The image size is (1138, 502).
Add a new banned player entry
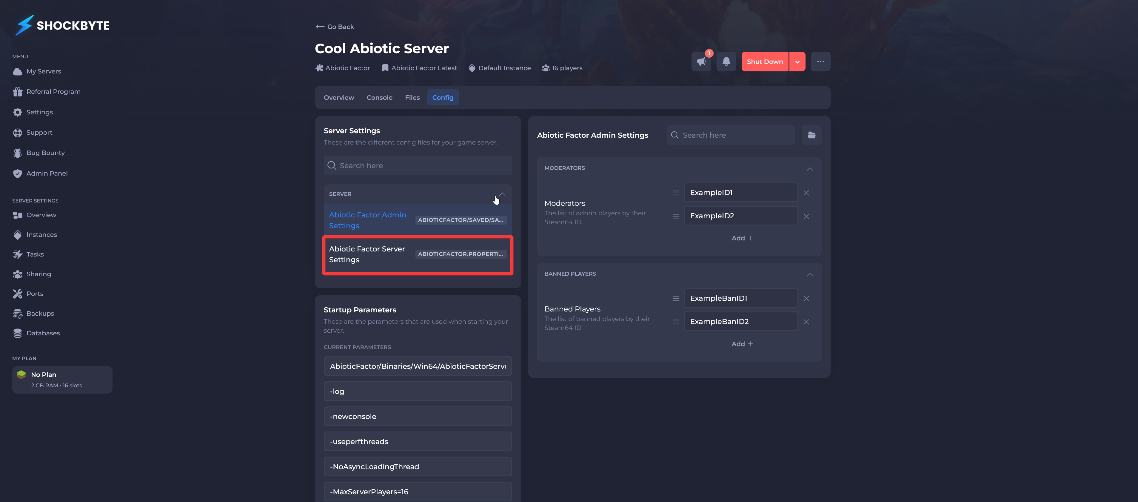click(742, 344)
